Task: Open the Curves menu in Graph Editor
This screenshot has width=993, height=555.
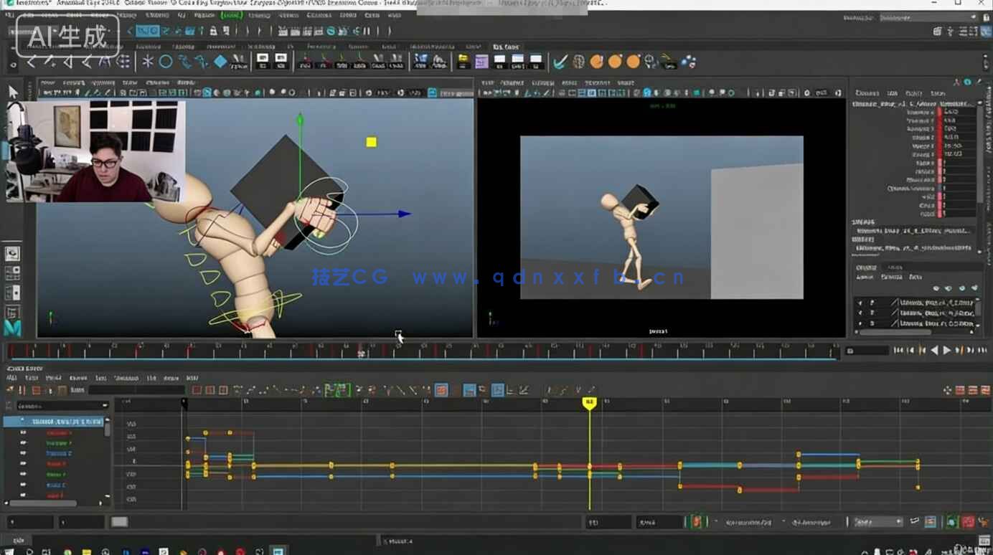Action: click(x=77, y=378)
